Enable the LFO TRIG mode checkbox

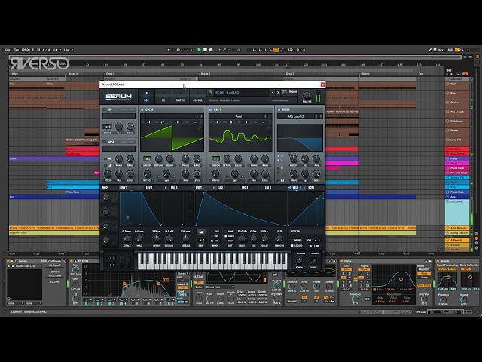(212, 232)
